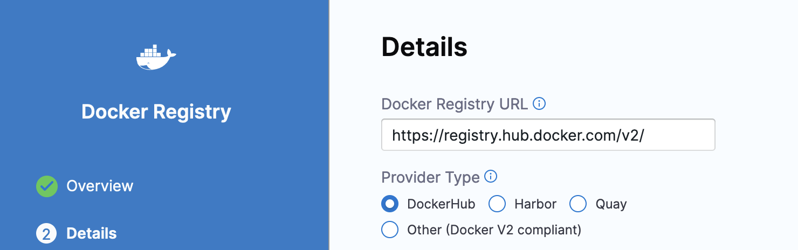
Task: Go to the Overview step
Action: point(100,186)
